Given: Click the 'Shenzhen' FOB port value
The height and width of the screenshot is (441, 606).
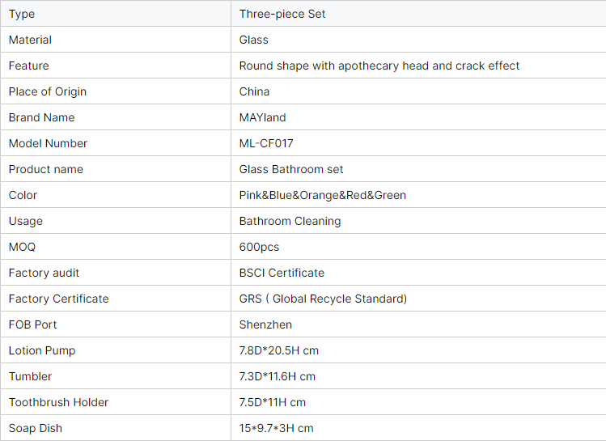Looking at the screenshot, I should [265, 324].
